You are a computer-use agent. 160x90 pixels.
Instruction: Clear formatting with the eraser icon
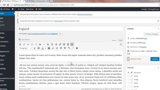53,48
